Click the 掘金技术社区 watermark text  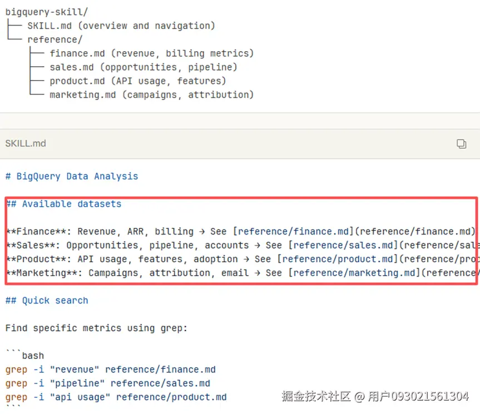[315, 396]
